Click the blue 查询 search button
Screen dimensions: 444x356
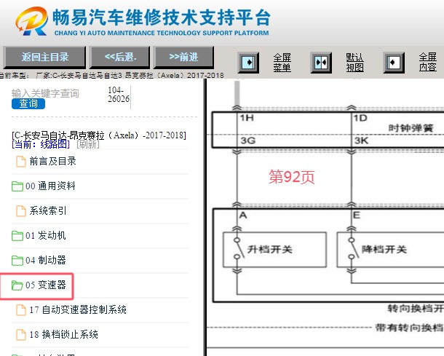point(28,103)
